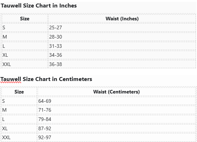Image resolution: width=197 pixels, height=142 pixels.
Task: Click the misspelled word 'Tauwell' in Centimeters heading
Action: point(11,79)
